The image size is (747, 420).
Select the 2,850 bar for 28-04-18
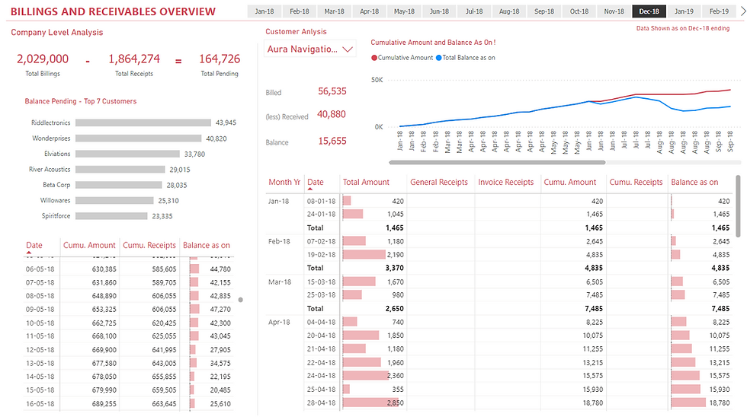pyautogui.click(x=372, y=402)
